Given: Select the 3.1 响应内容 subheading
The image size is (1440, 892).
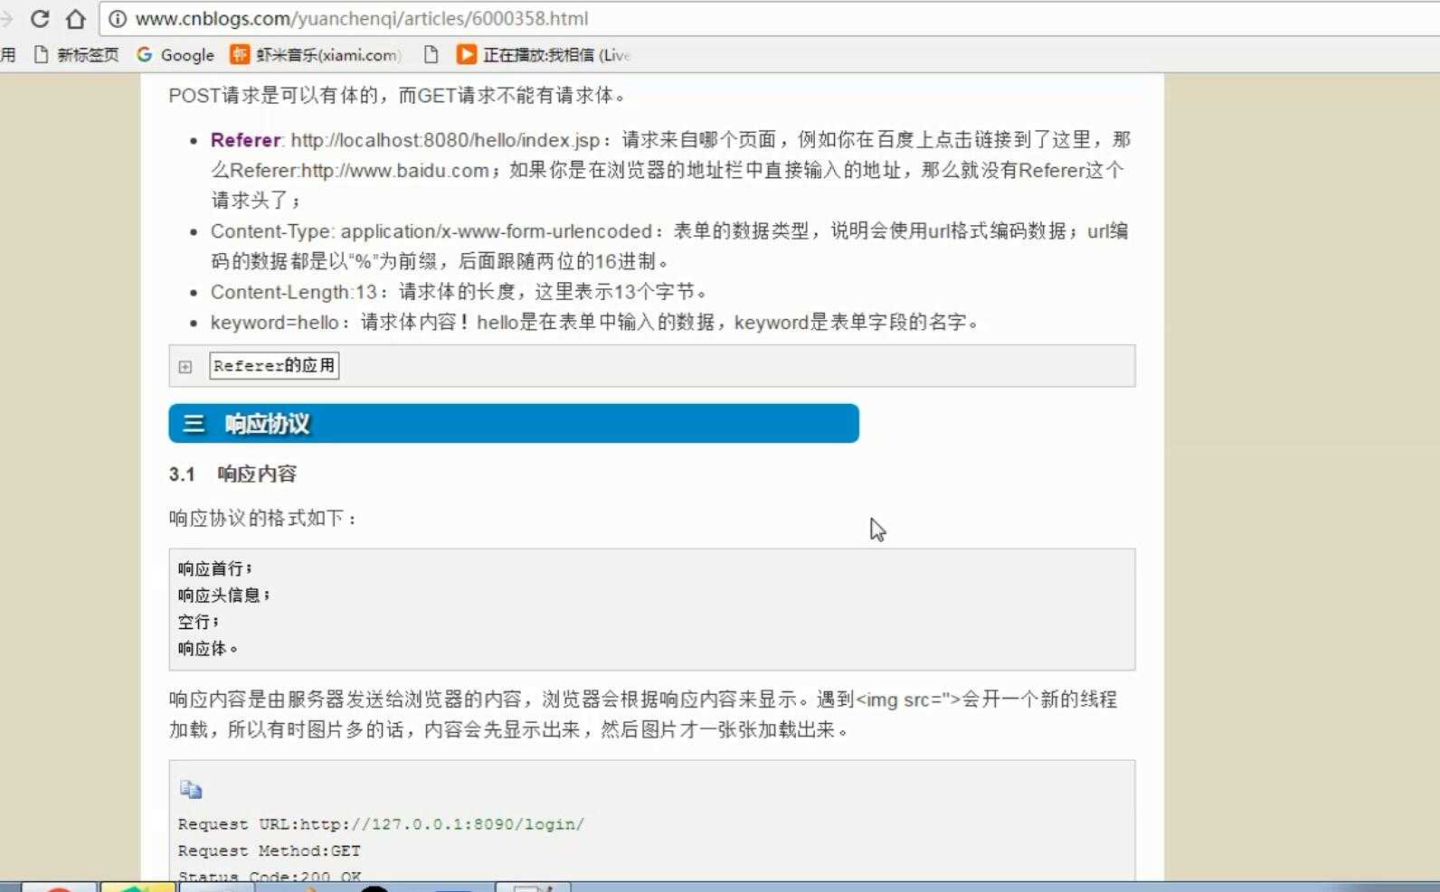Looking at the screenshot, I should tap(232, 474).
